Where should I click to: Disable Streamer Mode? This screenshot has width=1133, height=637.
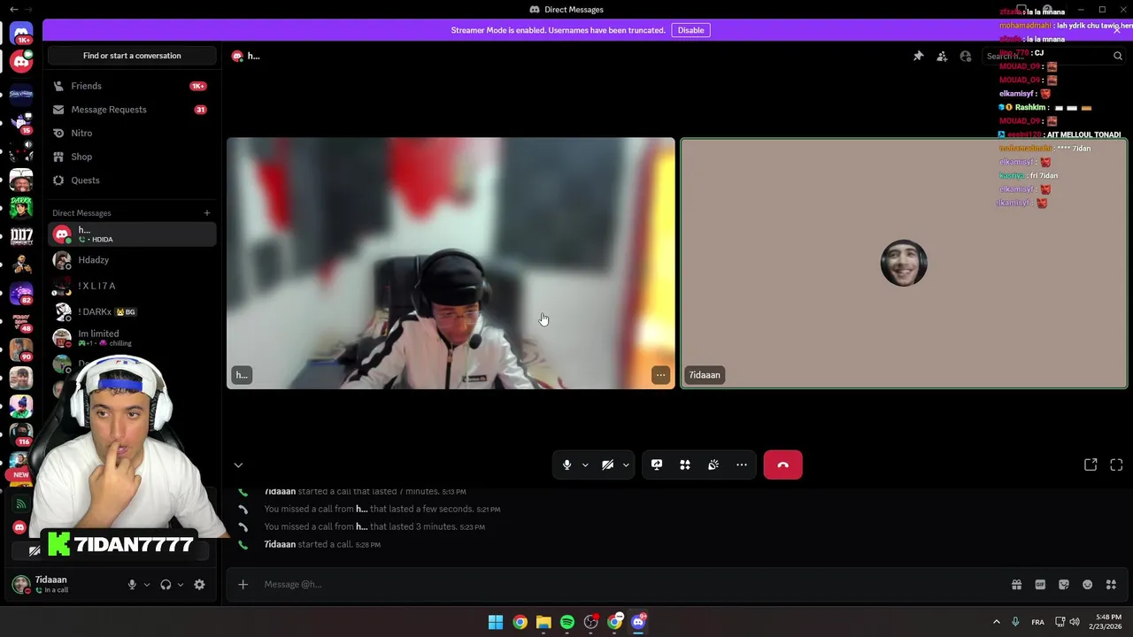click(x=690, y=30)
